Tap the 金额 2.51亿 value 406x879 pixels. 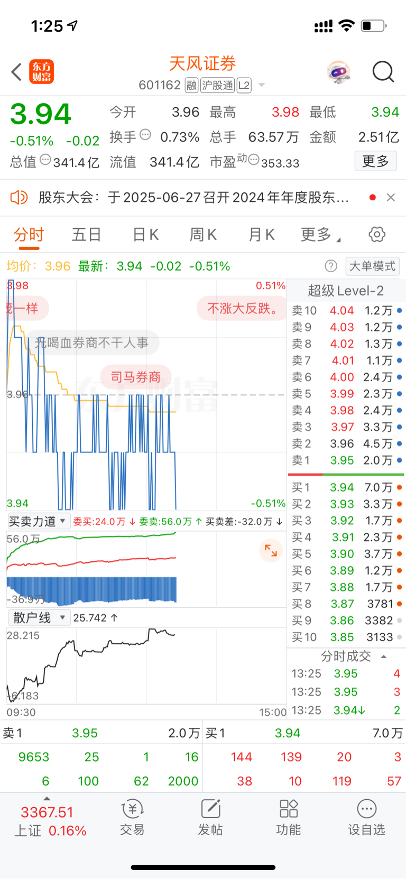click(354, 137)
